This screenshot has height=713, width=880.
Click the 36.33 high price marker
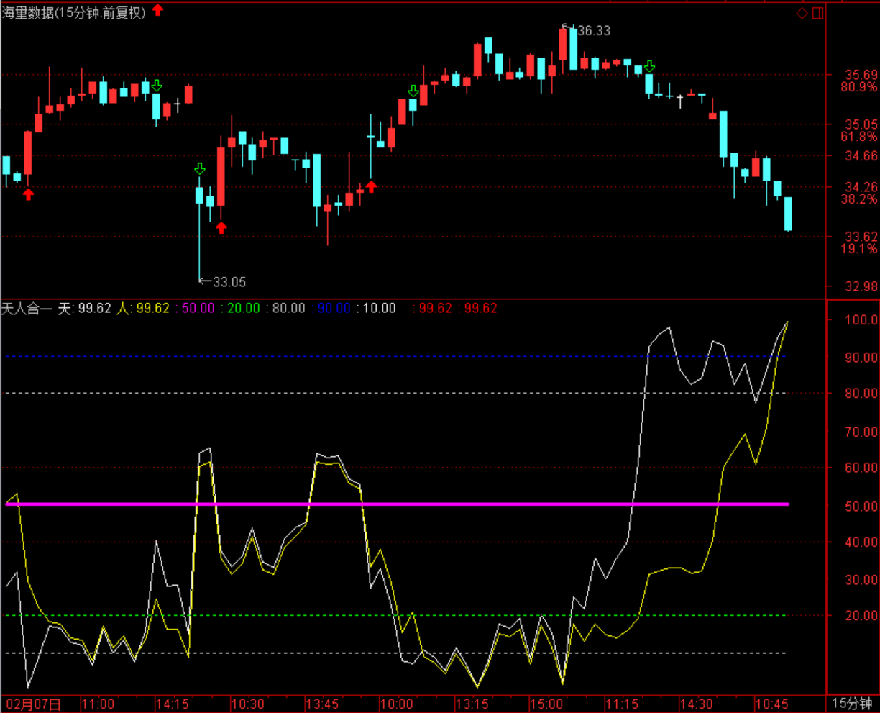click(x=594, y=30)
